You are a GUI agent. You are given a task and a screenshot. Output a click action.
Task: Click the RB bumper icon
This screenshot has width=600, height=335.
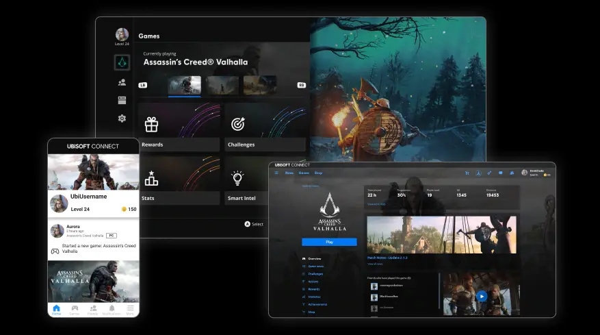point(302,85)
